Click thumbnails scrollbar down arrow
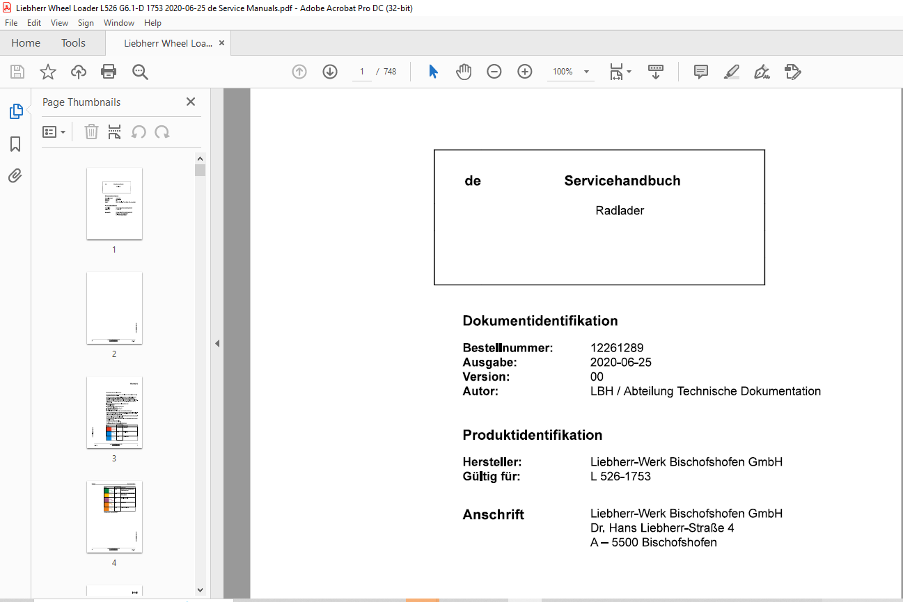Image resolution: width=903 pixels, height=602 pixels. 201,590
